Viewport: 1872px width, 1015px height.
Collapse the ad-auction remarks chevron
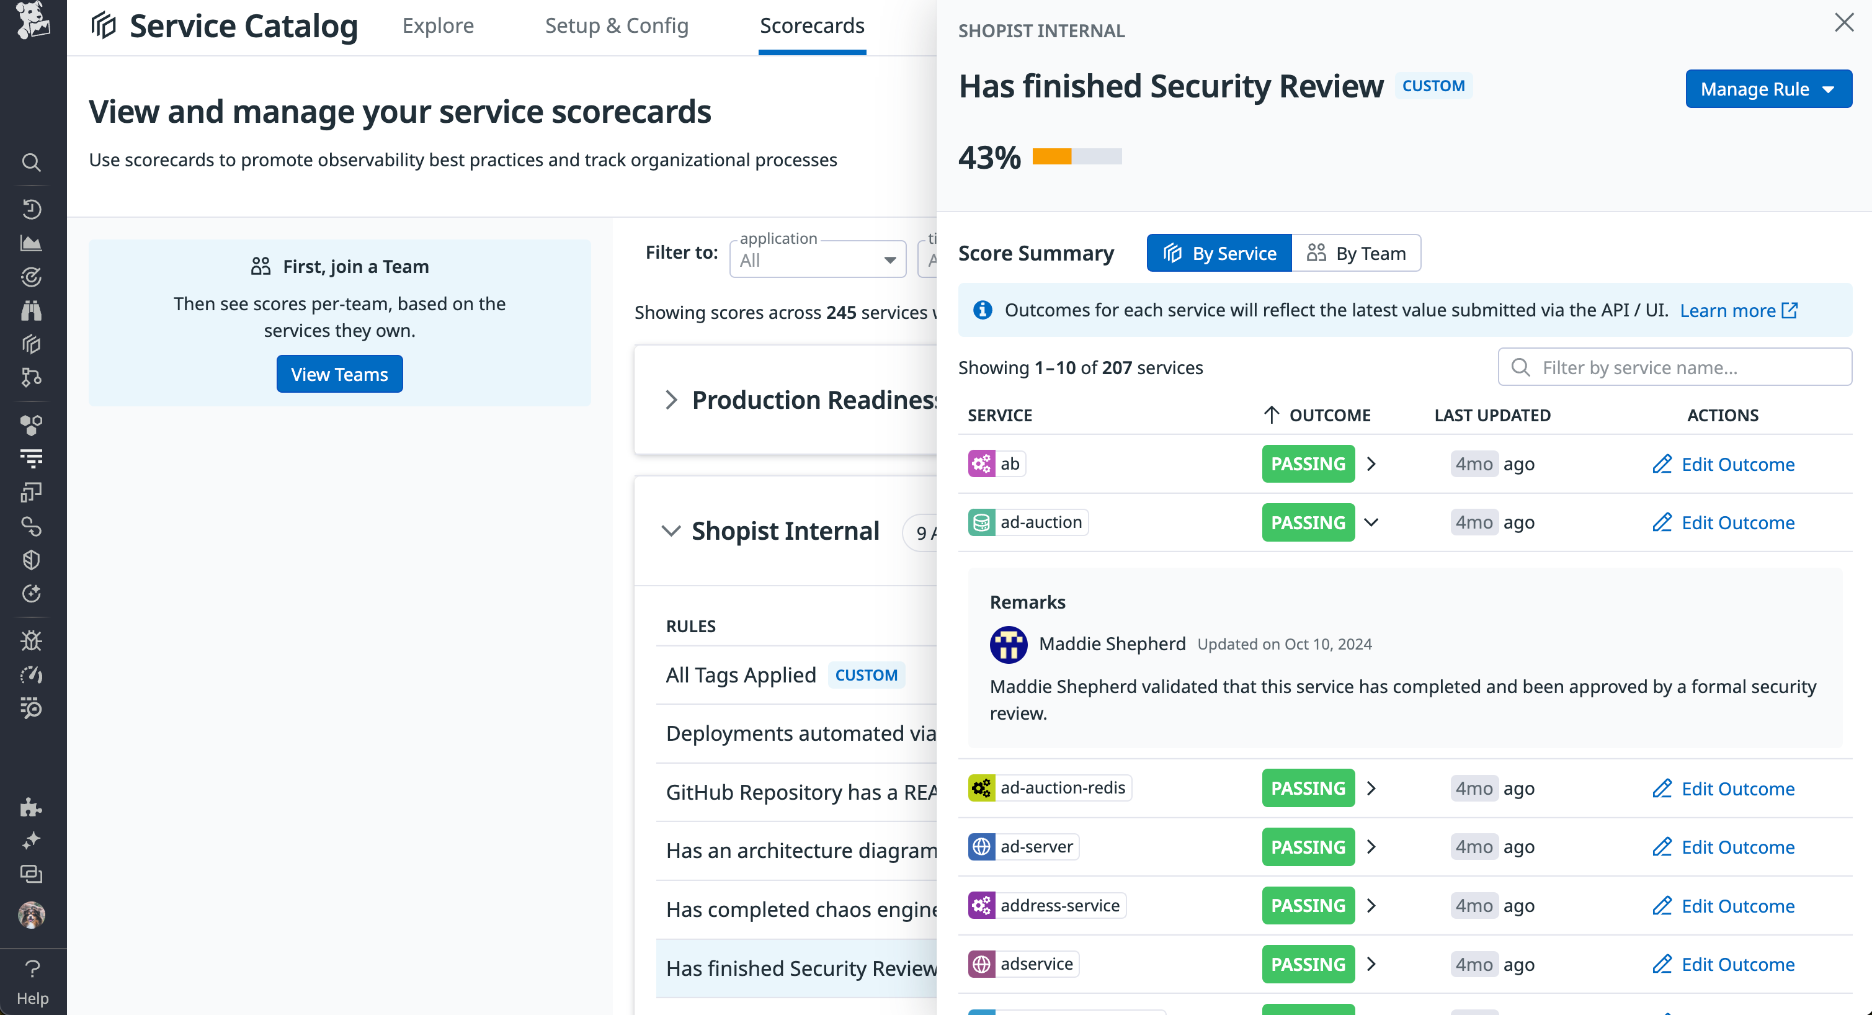pos(1372,522)
